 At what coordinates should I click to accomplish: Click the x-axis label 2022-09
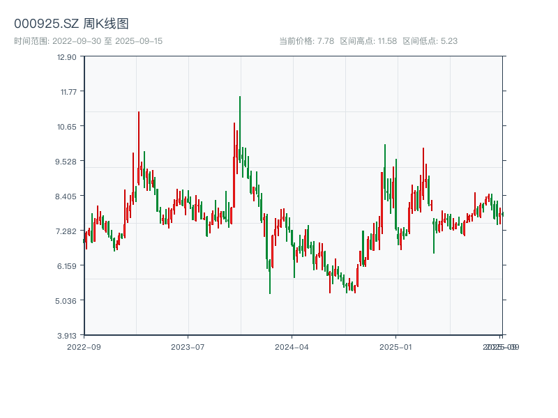pos(84,347)
